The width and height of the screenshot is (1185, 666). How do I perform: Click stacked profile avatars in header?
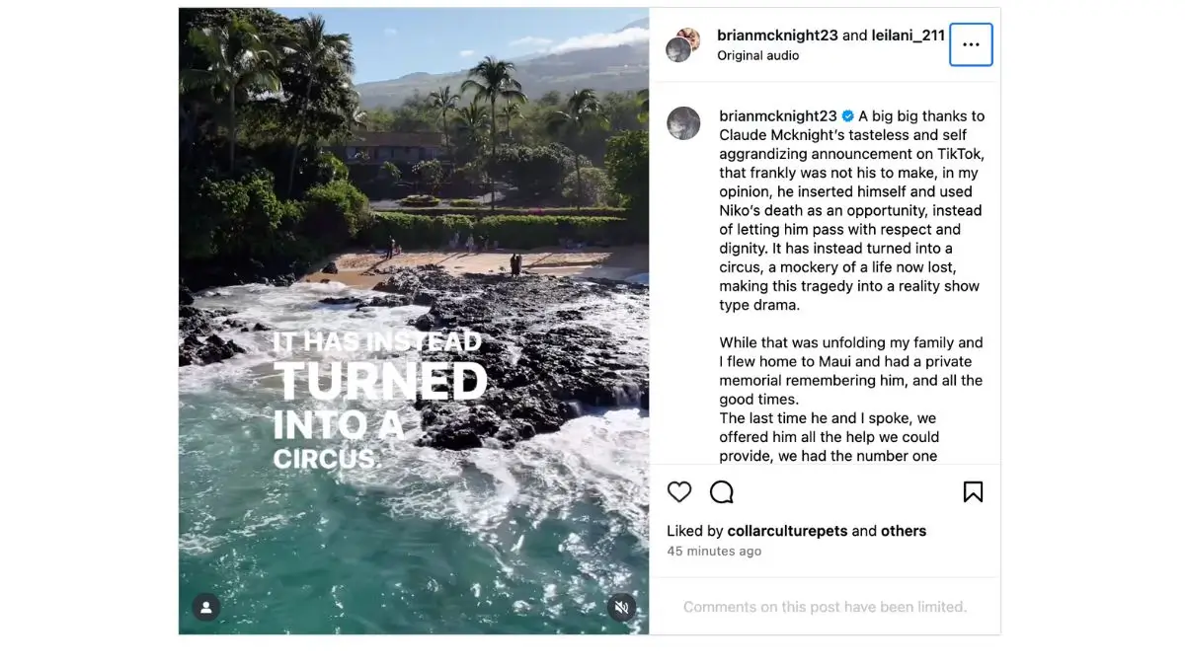point(682,44)
